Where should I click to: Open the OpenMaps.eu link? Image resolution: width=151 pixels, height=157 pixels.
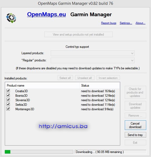coord(46,14)
